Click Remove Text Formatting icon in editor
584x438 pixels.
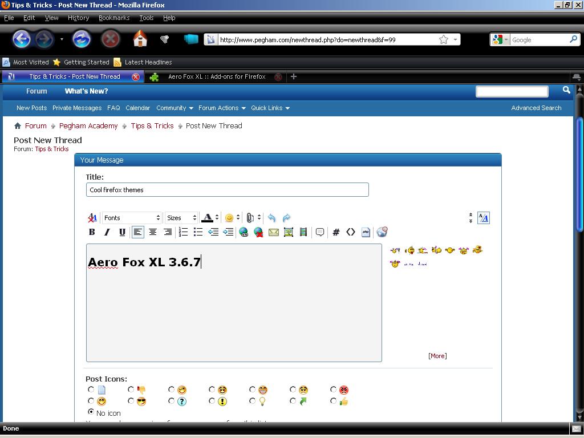pos(92,218)
